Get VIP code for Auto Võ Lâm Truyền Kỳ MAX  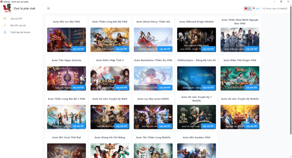pyautogui.click(x=121, y=126)
